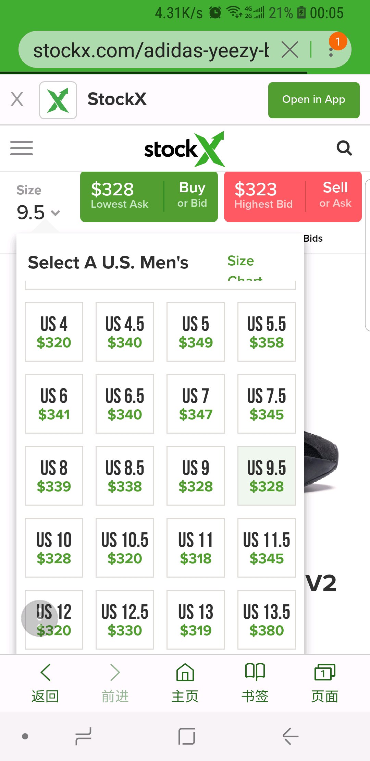Viewport: 370px width, 761px height.
Task: Open the hamburger navigation menu
Action: [22, 148]
